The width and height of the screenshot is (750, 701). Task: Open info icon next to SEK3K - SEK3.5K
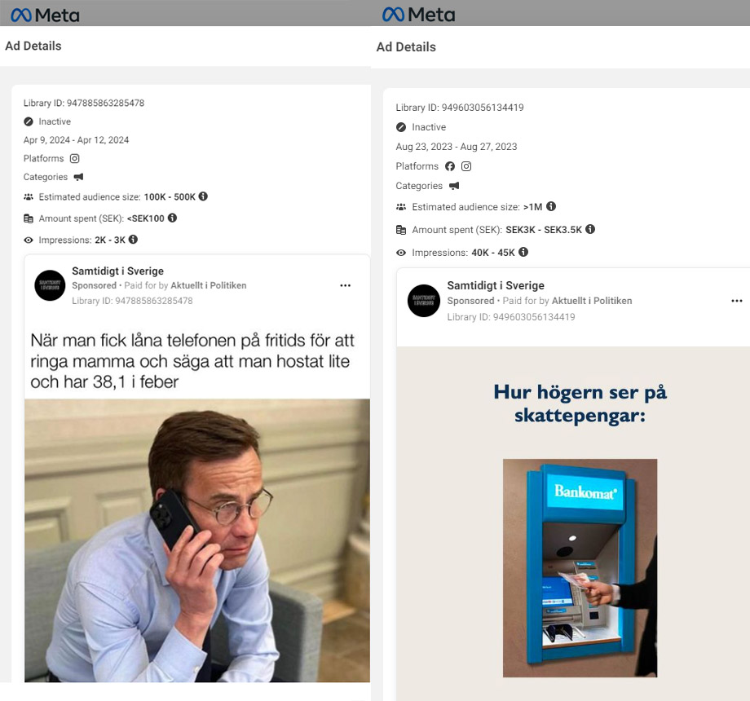point(591,229)
